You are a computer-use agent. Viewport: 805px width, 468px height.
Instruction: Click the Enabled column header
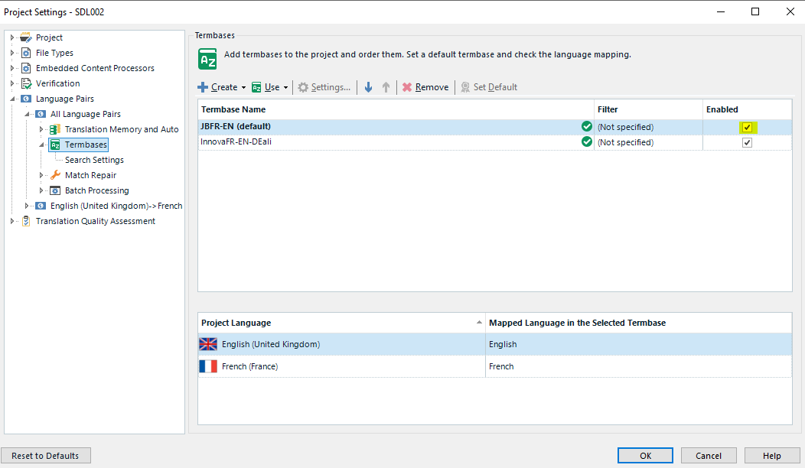(x=748, y=109)
